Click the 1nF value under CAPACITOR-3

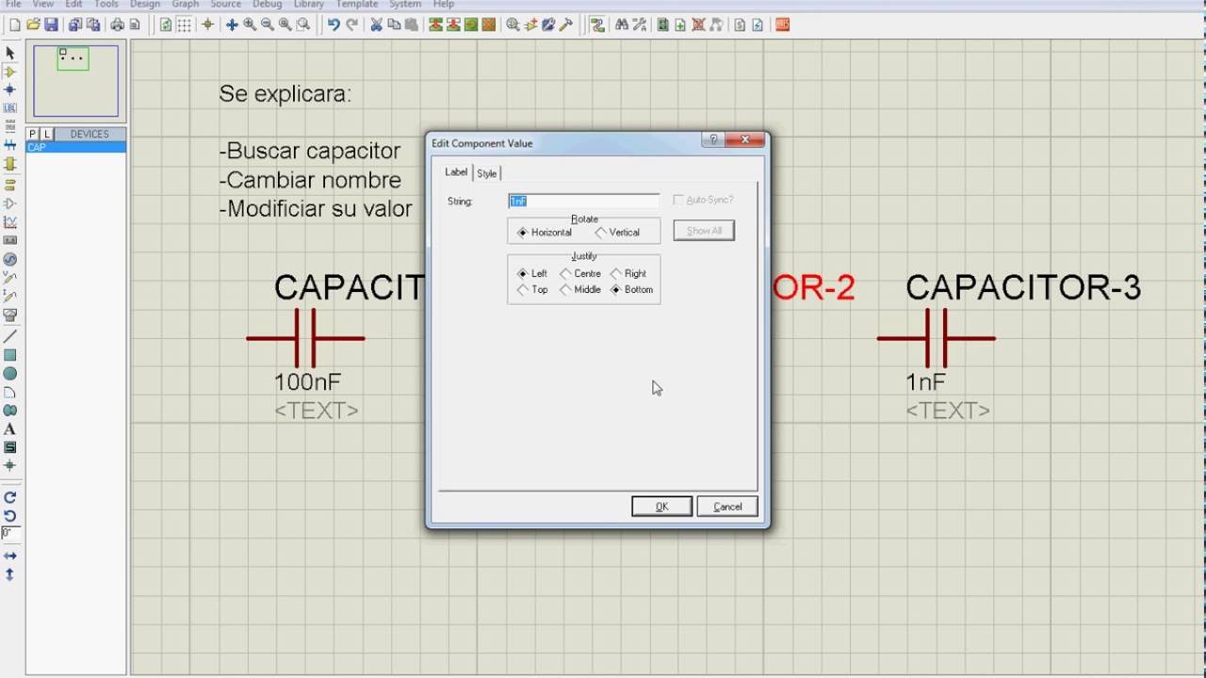925,382
